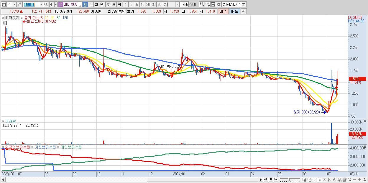Play chart replay forward
The height and width of the screenshot is (183, 368).
(x=261, y=179)
